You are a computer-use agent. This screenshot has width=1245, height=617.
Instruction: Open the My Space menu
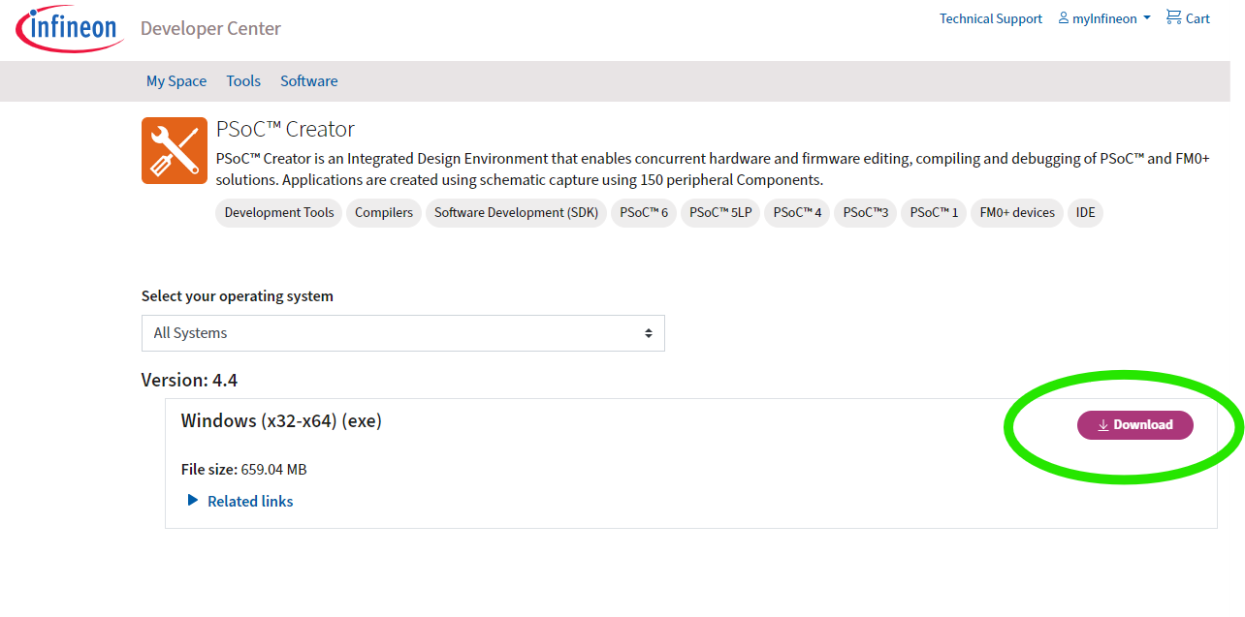coord(176,81)
